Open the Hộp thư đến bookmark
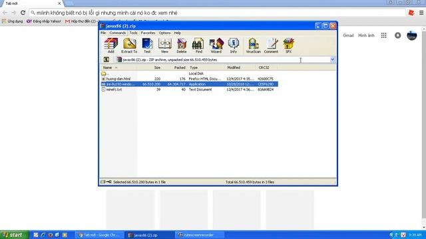The image size is (426, 239). 81,21
